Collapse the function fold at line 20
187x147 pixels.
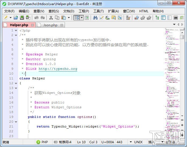pyautogui.click(x=16, y=122)
